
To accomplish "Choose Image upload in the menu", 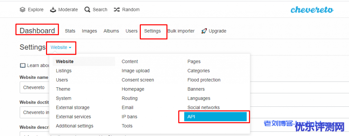I will point(135,71).
